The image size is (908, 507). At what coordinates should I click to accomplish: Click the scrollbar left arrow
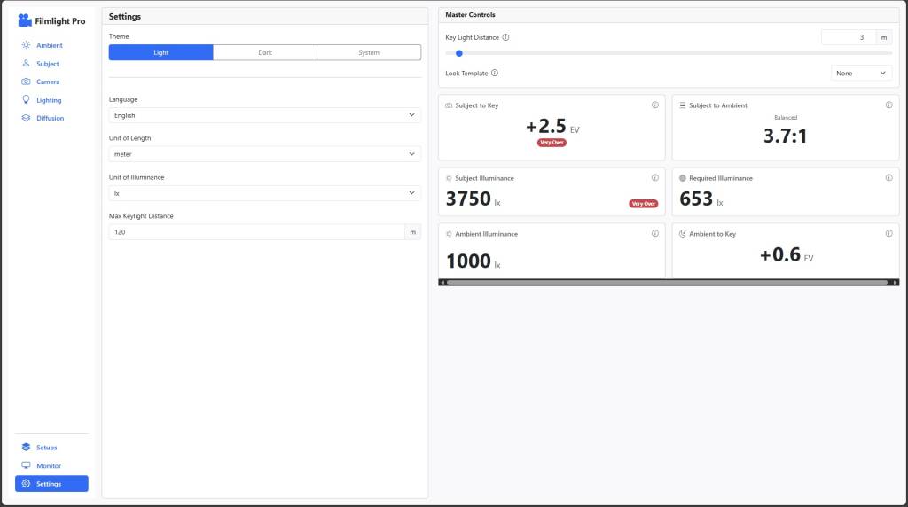442,283
